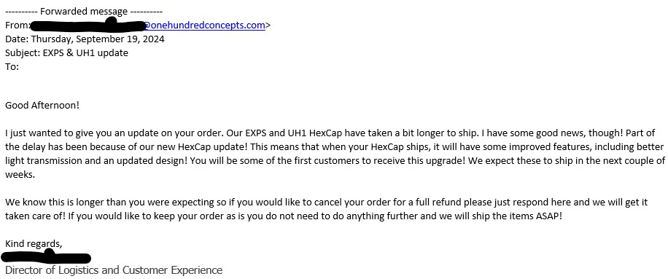Click the Forwarded message header line
Screen dimensions: 668x279
coord(84,12)
